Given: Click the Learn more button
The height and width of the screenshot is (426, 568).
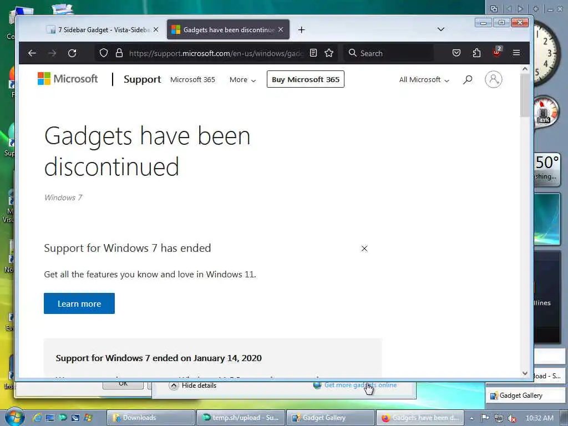Looking at the screenshot, I should click(79, 303).
